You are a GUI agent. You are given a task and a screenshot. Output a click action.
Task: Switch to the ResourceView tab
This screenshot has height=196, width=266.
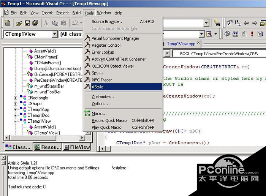coord(48,147)
